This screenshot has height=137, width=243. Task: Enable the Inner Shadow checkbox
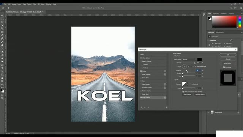pyautogui.click(x=141, y=75)
